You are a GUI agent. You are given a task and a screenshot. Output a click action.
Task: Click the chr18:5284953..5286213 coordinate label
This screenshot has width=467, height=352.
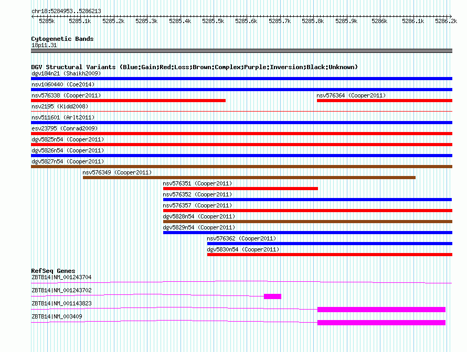[x=66, y=11]
